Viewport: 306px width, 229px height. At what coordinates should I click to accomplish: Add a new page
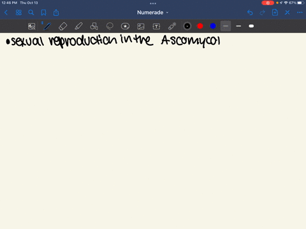(275, 13)
